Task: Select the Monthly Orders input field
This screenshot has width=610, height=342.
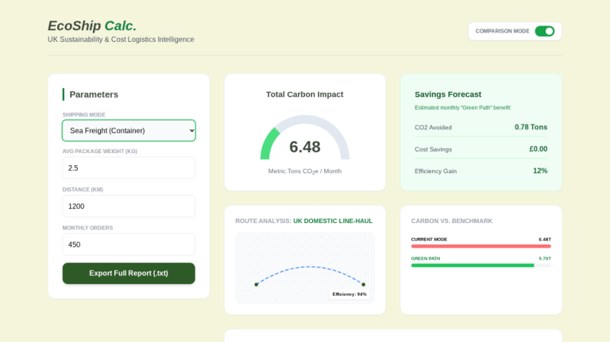Action: coord(129,244)
